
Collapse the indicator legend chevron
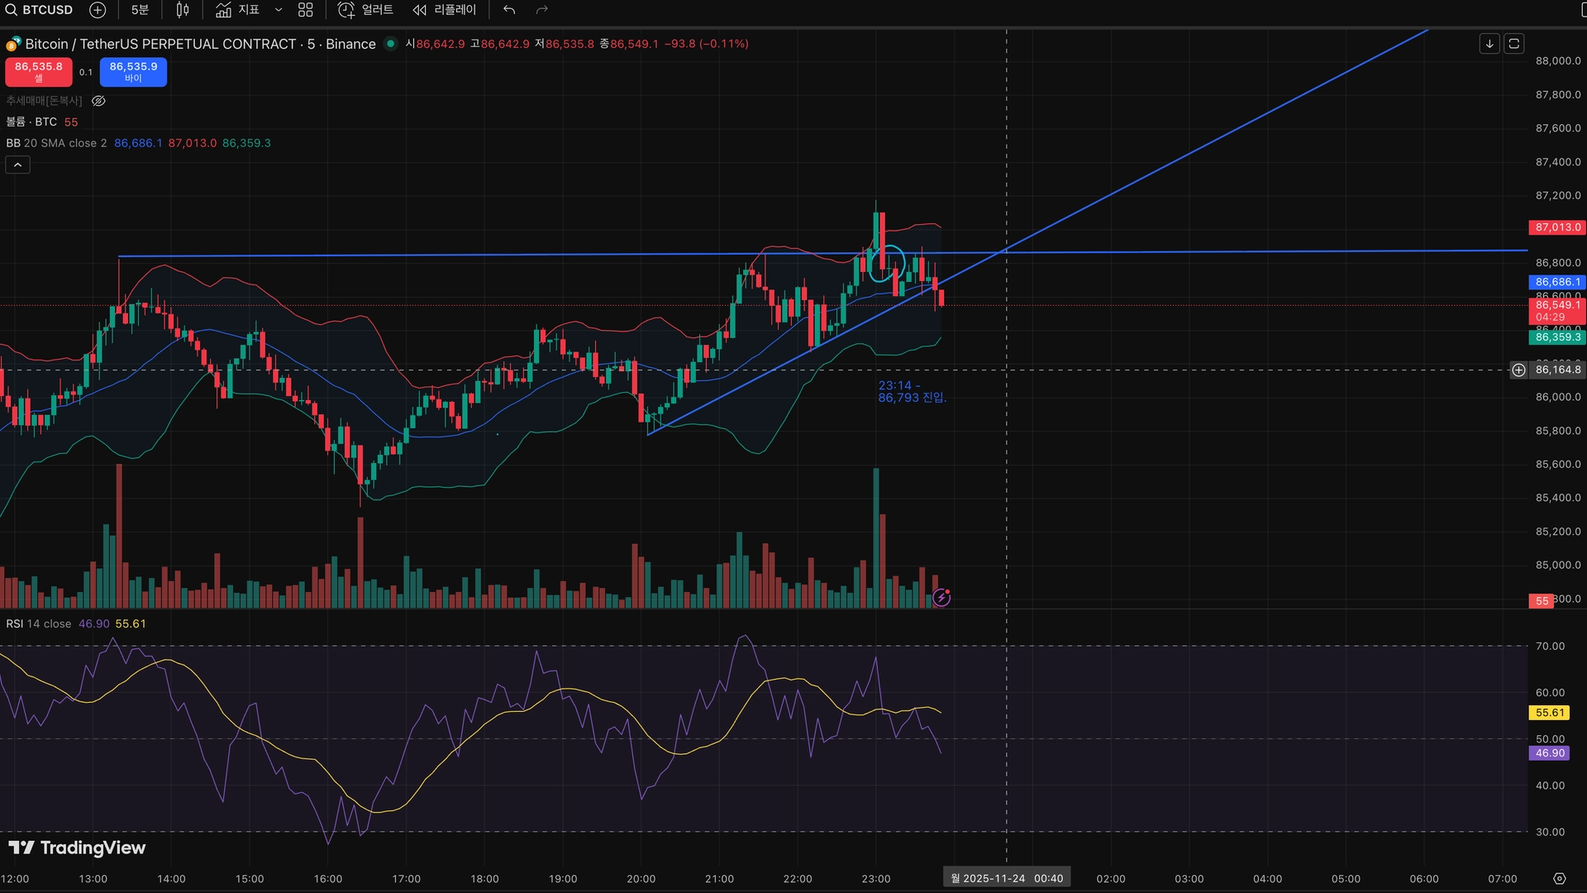pyautogui.click(x=17, y=165)
